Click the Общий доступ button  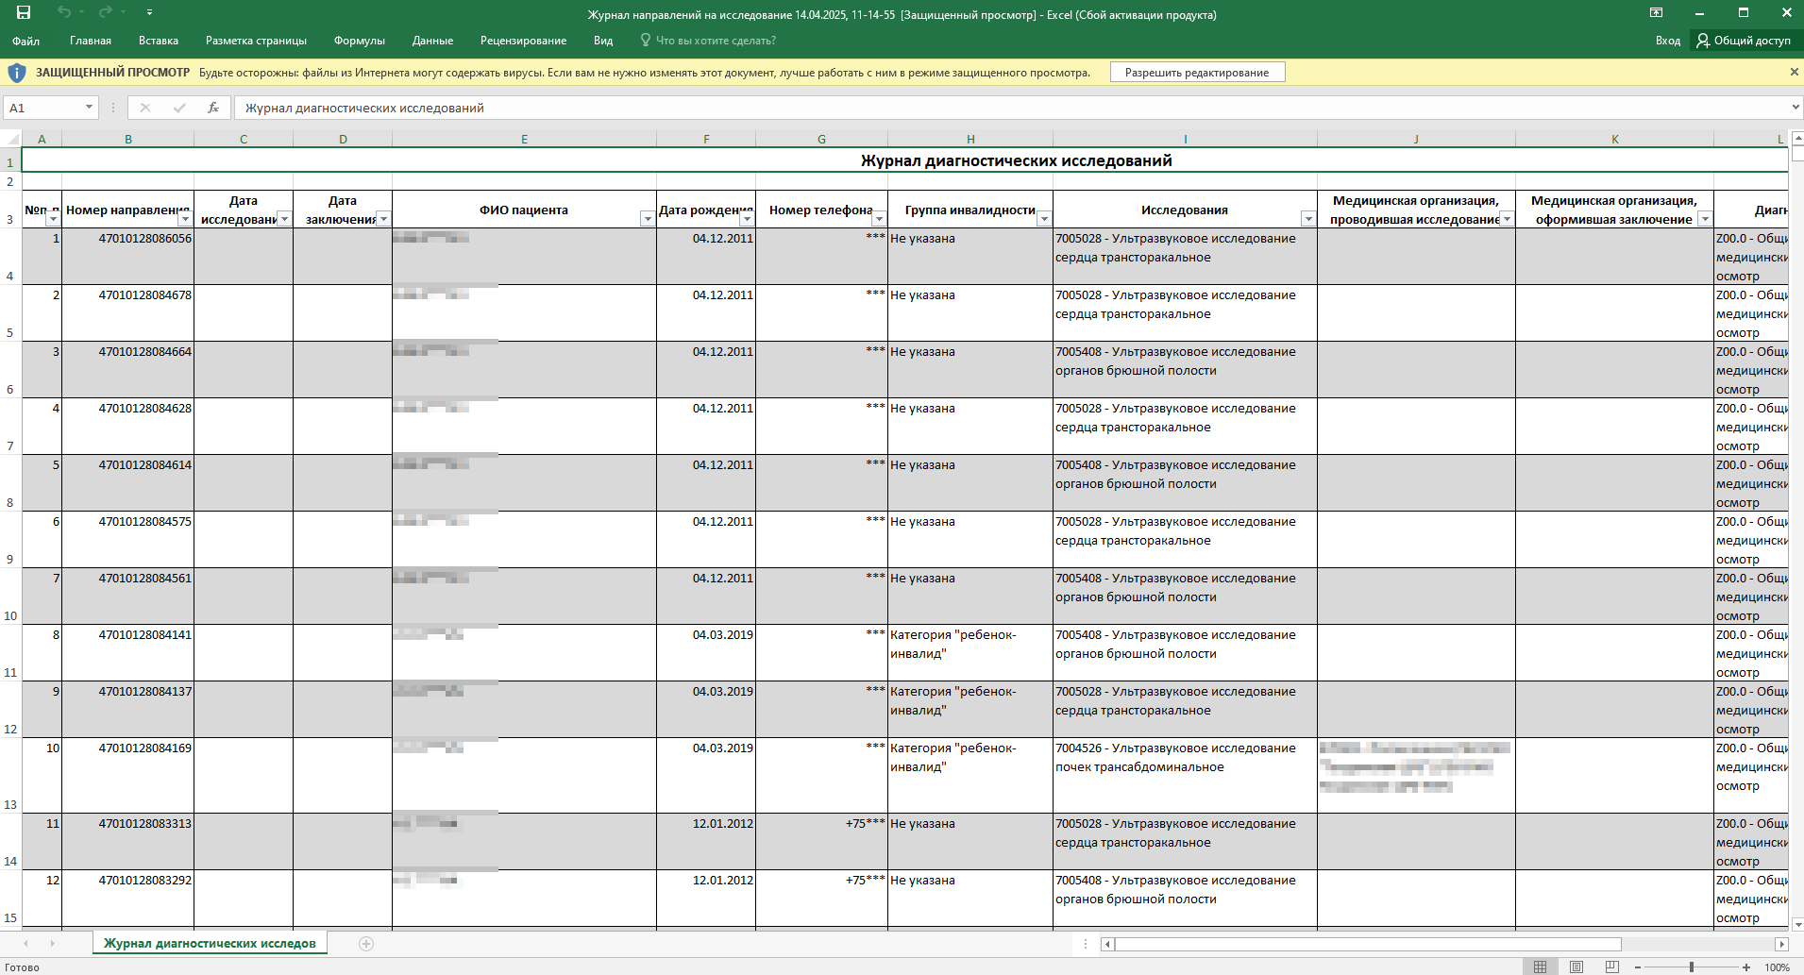pos(1745,41)
